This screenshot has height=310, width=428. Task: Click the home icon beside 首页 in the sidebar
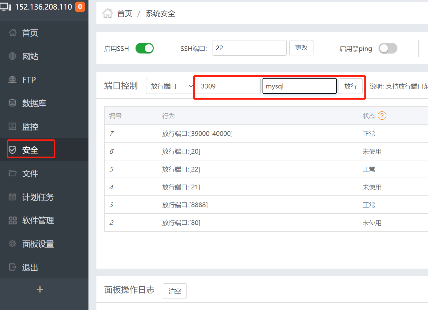point(12,33)
